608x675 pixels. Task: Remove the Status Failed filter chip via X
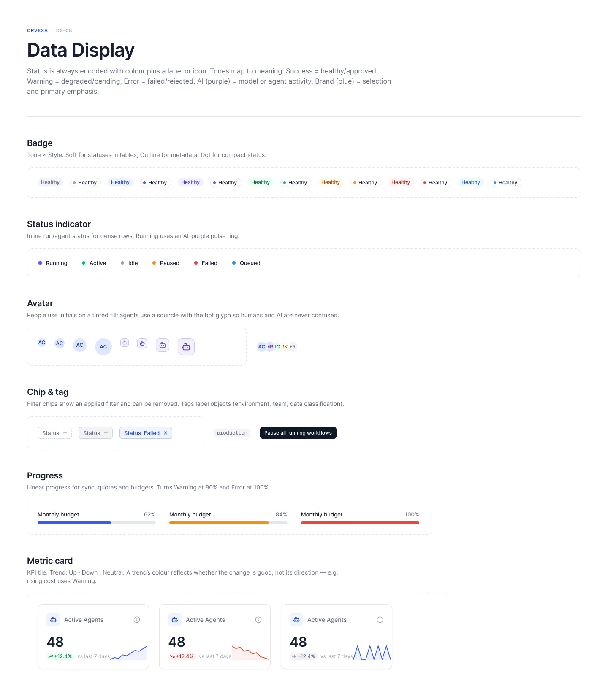(x=166, y=433)
